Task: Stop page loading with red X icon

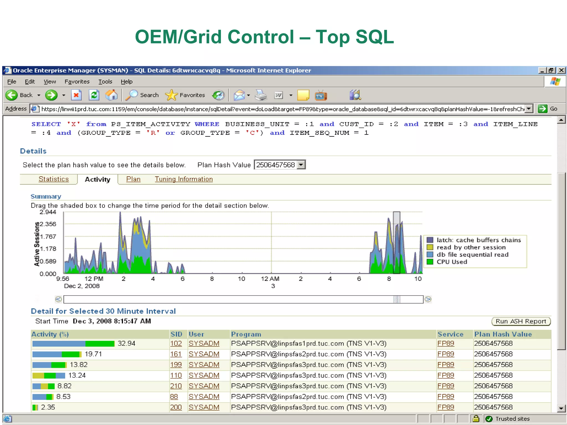Action: [76, 95]
